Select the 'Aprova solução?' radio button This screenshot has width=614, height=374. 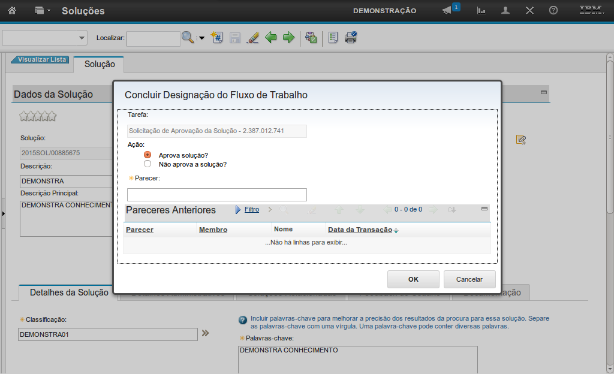click(148, 155)
